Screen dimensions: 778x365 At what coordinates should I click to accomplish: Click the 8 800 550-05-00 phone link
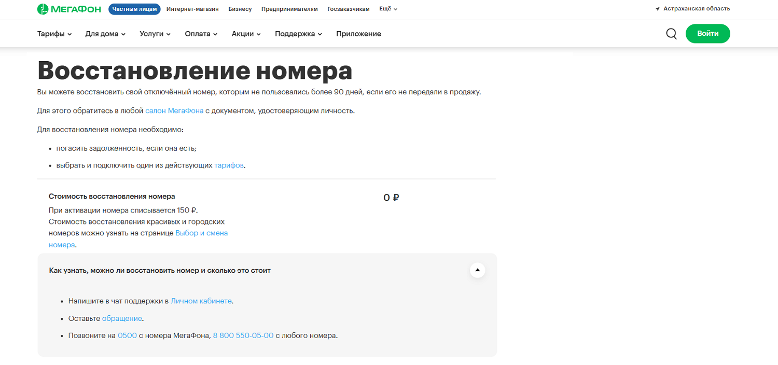243,335
